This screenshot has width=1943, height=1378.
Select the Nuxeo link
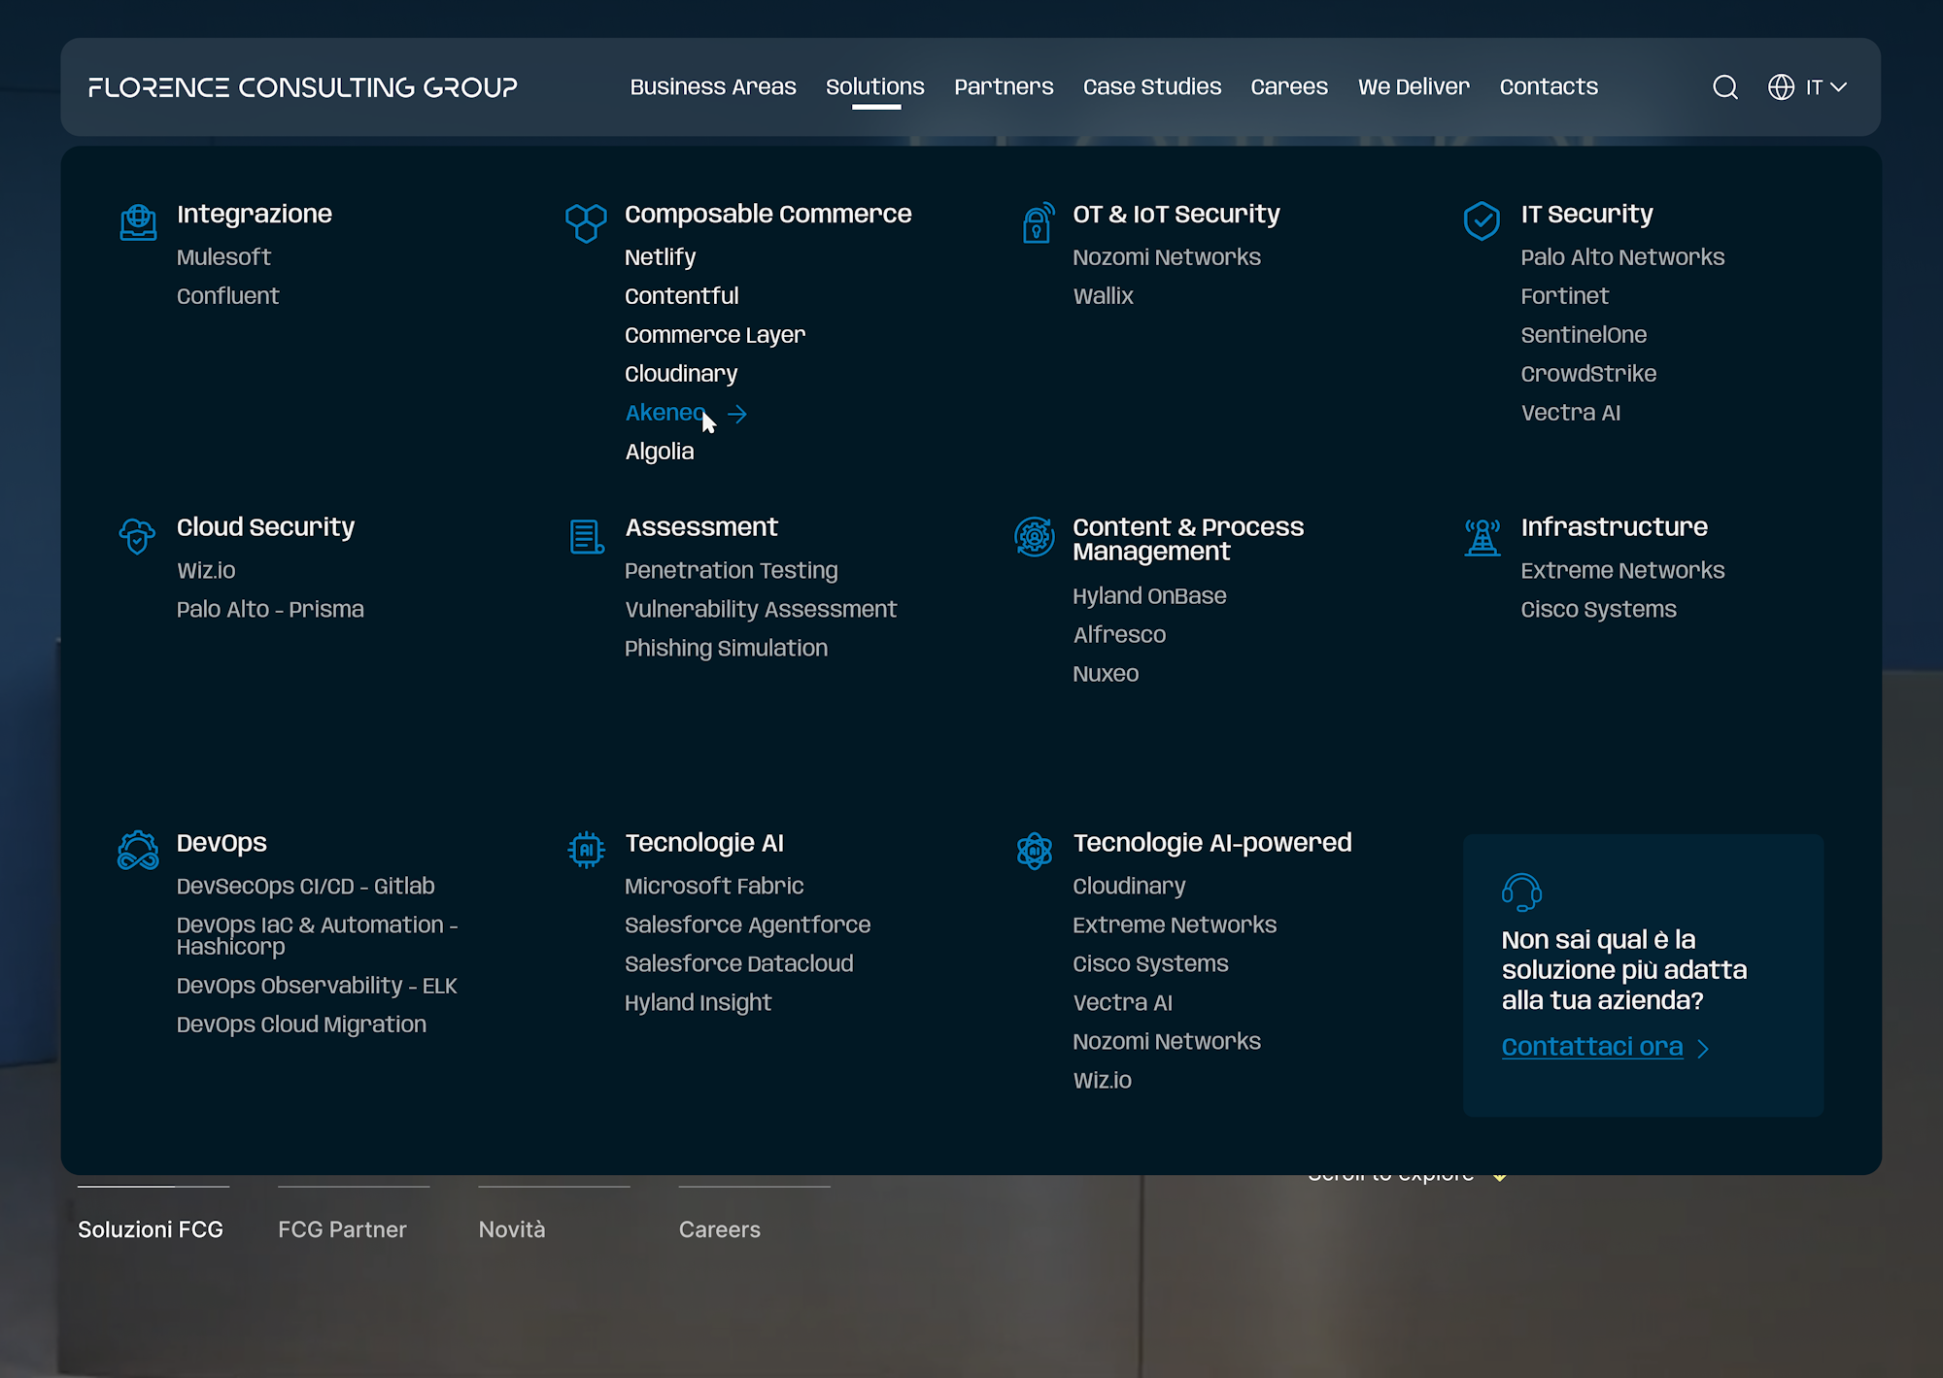click(x=1106, y=674)
